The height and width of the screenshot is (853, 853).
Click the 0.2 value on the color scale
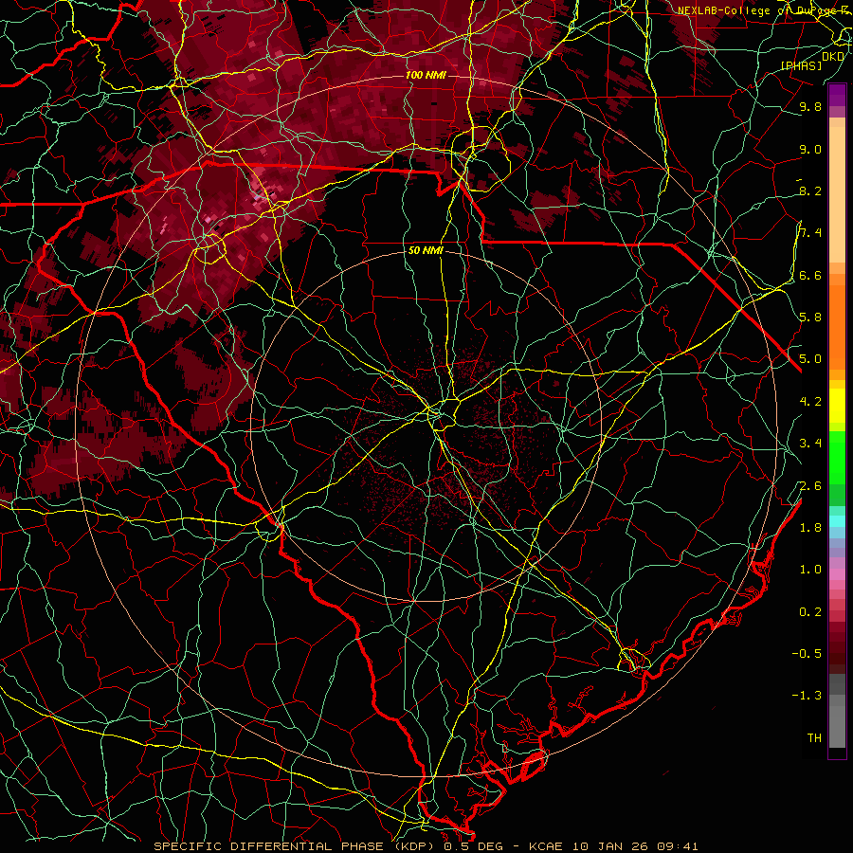(810, 612)
